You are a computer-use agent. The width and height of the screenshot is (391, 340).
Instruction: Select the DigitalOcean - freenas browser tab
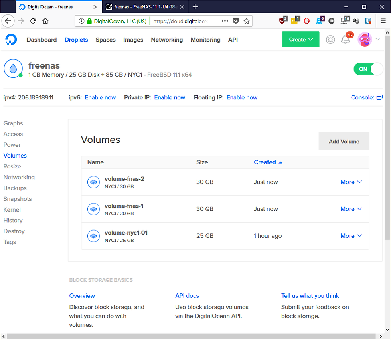[59, 7]
